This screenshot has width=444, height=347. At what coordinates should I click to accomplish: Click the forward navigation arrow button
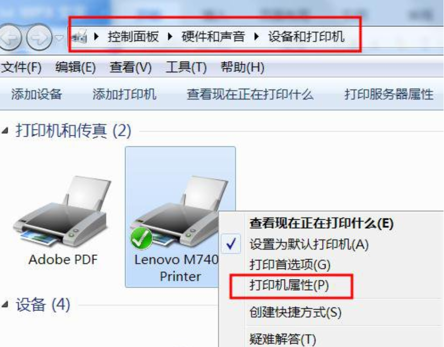coord(39,38)
